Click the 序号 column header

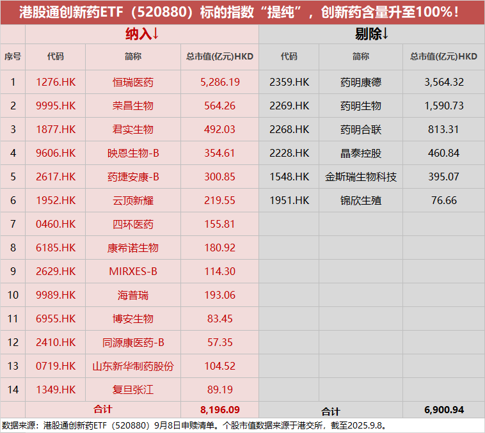13,56
